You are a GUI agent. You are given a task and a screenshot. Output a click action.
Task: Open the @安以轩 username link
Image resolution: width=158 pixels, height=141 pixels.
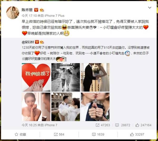pos(28,42)
